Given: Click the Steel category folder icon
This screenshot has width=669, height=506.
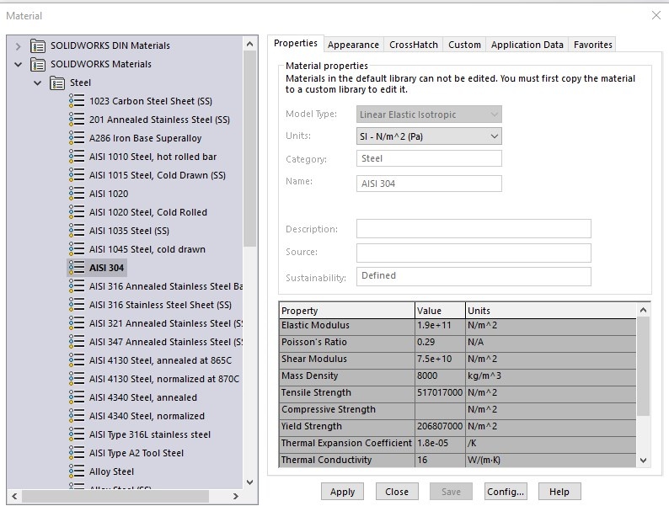Looking at the screenshot, I should (x=57, y=83).
